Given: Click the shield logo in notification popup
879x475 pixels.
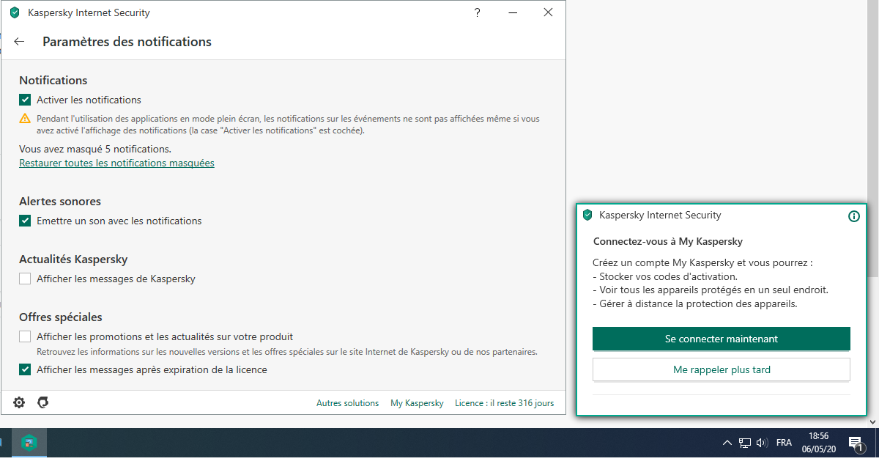Looking at the screenshot, I should (587, 215).
